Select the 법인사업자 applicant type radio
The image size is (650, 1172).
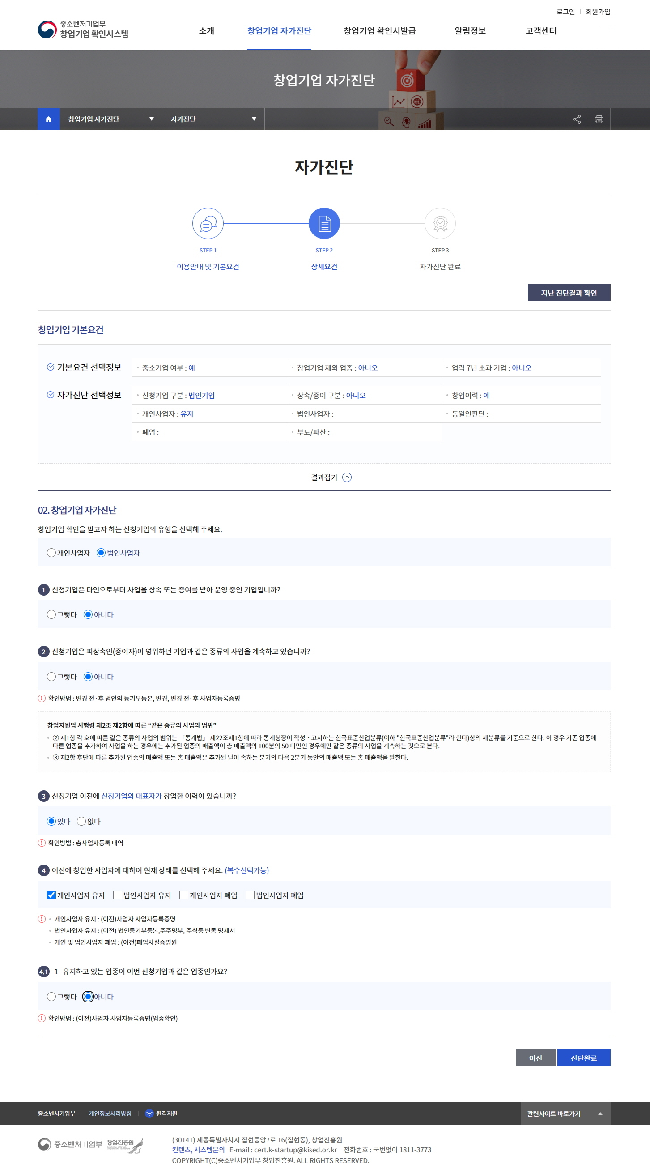click(x=101, y=553)
